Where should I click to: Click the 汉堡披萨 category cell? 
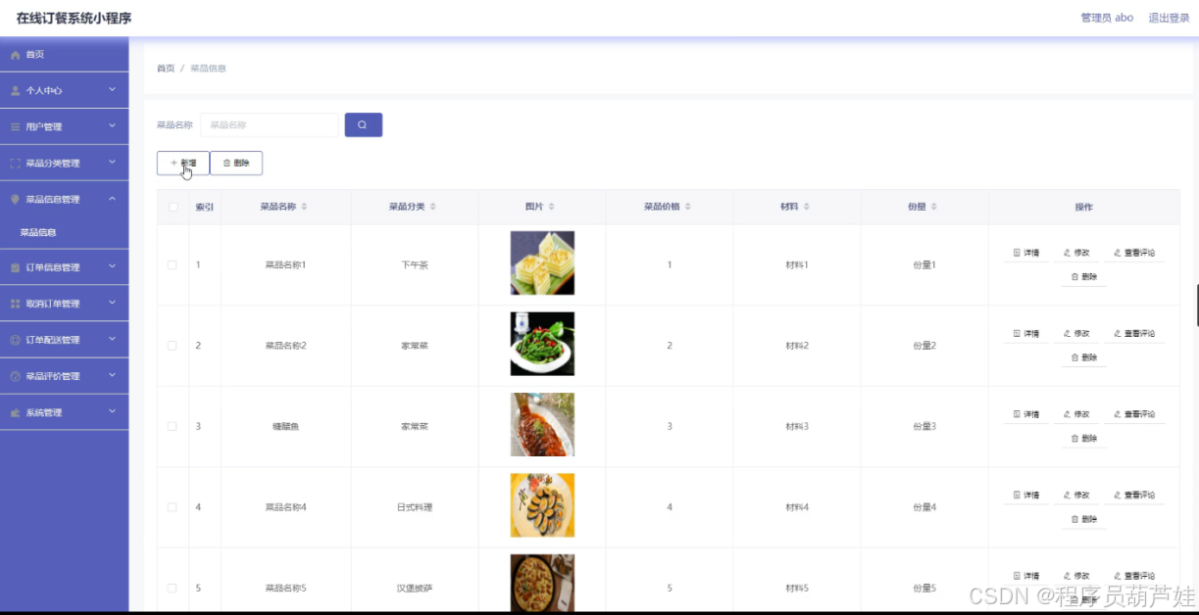(415, 589)
